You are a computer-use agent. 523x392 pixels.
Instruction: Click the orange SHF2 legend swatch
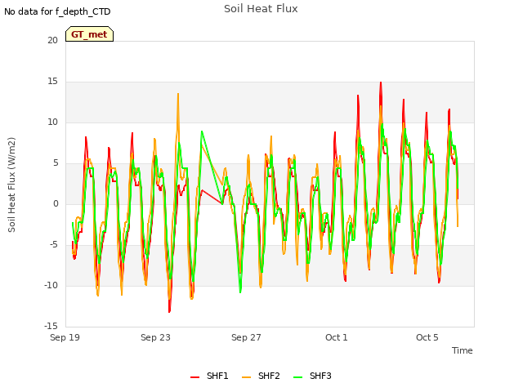click(x=246, y=377)
